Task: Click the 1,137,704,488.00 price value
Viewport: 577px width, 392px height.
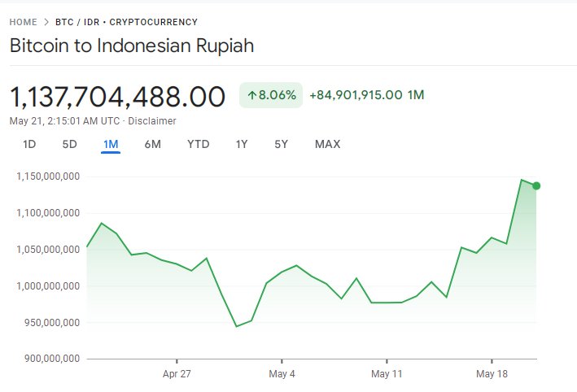Action: point(117,97)
